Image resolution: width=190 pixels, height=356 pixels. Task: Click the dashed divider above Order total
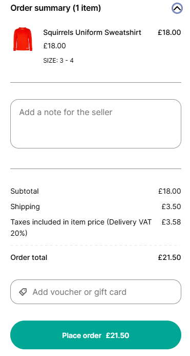[96, 245]
